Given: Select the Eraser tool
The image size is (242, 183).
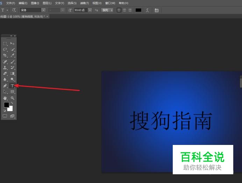Looking at the screenshot, I should (x=5, y=74).
